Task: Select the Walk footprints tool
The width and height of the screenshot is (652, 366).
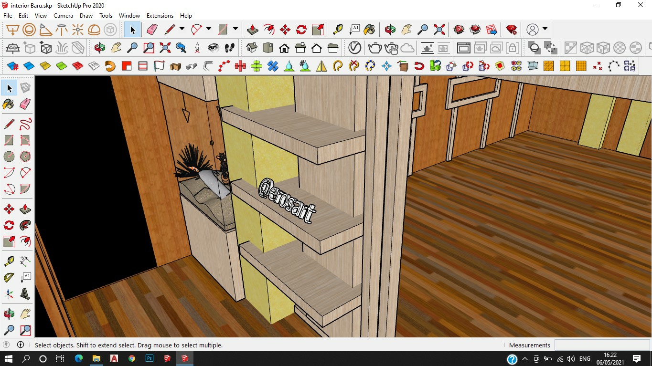Action: tap(230, 48)
